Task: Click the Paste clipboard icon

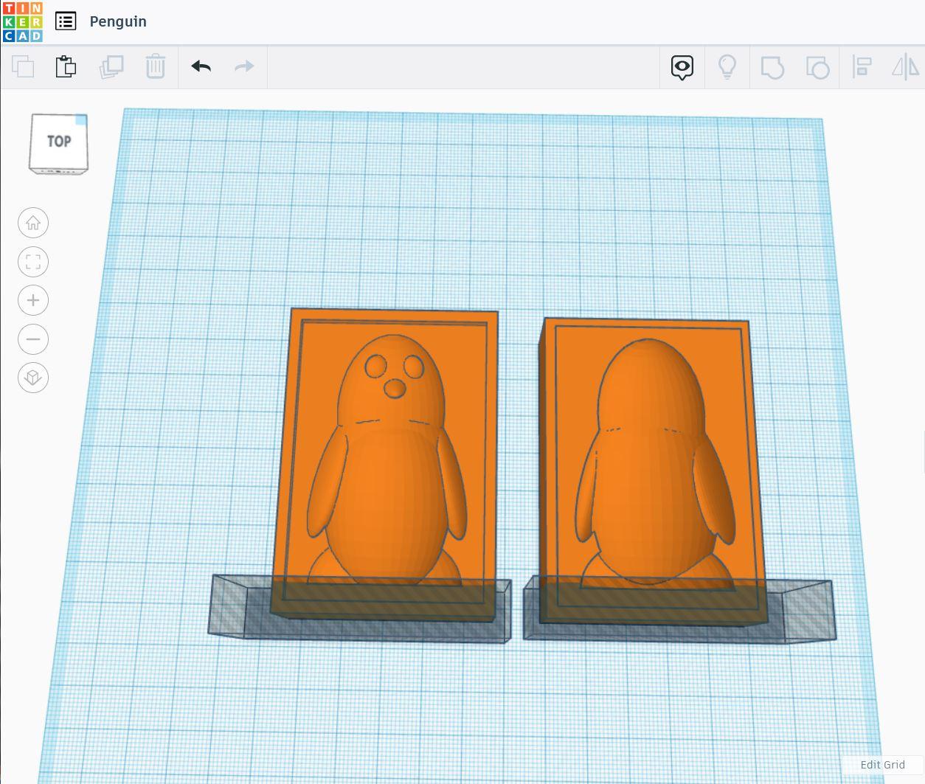Action: click(66, 67)
